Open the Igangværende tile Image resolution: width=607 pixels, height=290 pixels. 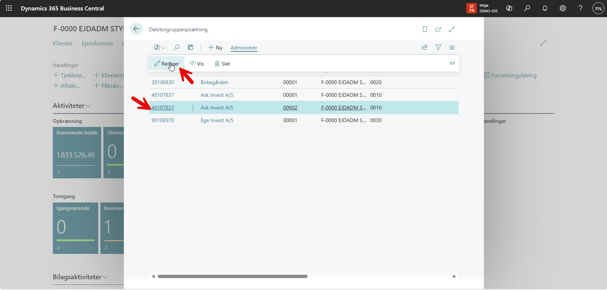[76, 228]
